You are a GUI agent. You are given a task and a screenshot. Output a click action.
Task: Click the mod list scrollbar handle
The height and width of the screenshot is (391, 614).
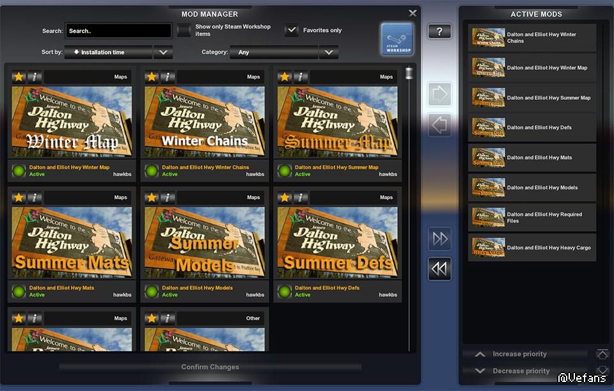coord(409,73)
